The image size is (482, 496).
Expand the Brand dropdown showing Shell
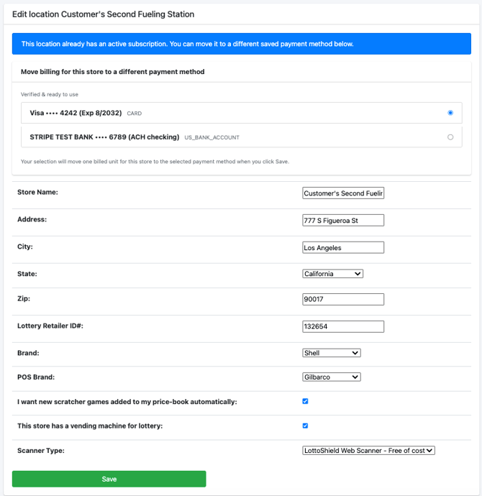pyautogui.click(x=331, y=353)
